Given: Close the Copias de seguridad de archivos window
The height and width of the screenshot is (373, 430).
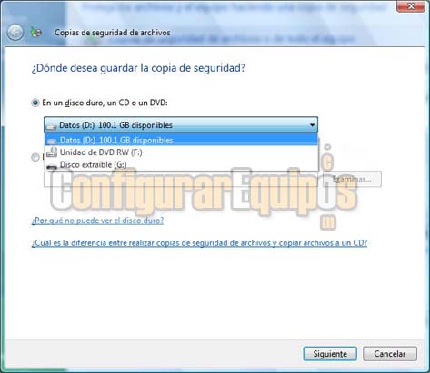Looking at the screenshot, I should coord(411,6).
